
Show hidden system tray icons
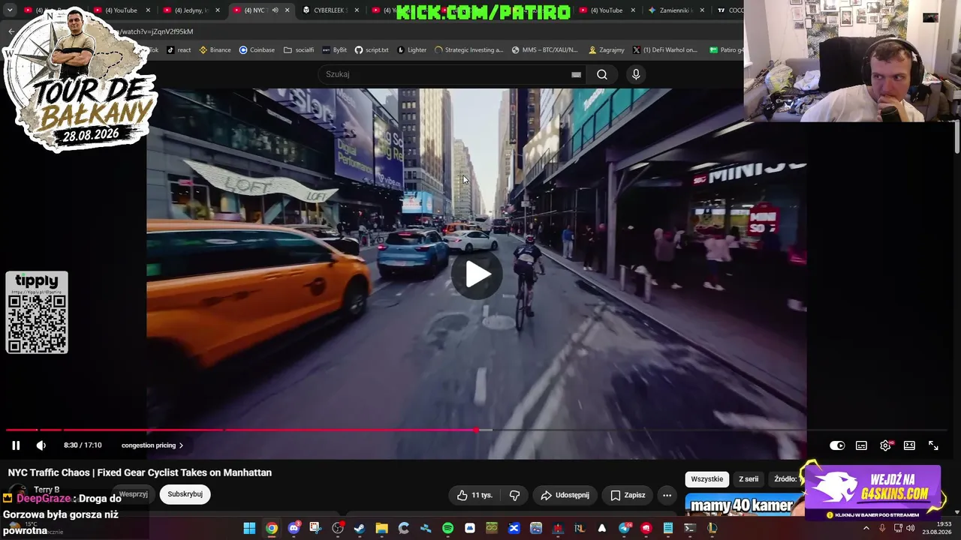tap(866, 529)
